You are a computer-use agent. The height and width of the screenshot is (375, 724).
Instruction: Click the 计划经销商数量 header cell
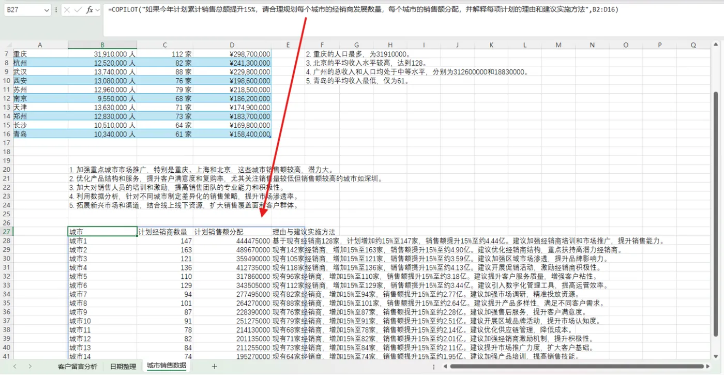pos(165,232)
